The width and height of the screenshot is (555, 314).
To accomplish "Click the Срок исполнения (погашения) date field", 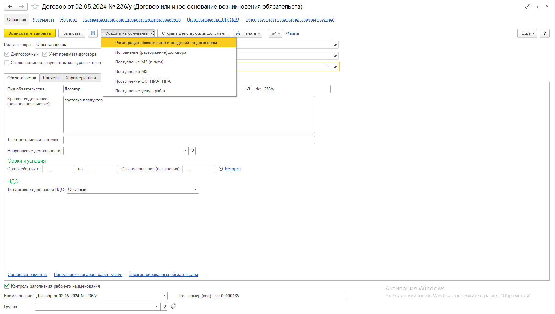I will pyautogui.click(x=198, y=169).
